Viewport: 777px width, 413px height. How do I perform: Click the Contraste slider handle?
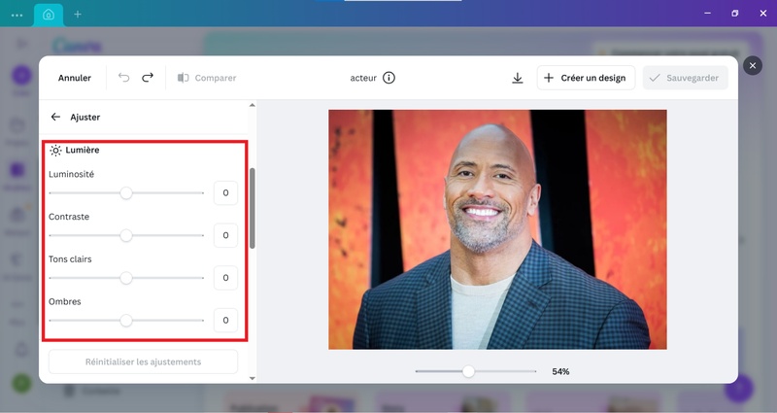[126, 235]
